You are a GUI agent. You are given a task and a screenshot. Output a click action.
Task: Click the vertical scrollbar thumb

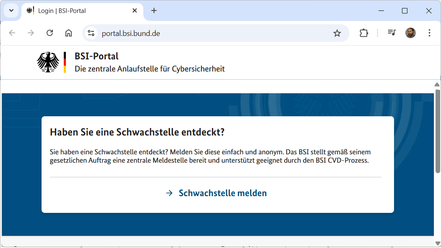coord(437,130)
